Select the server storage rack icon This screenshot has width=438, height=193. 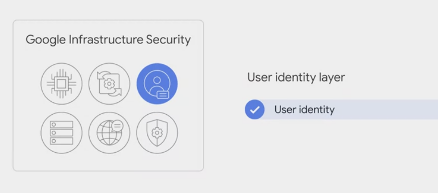(x=61, y=132)
